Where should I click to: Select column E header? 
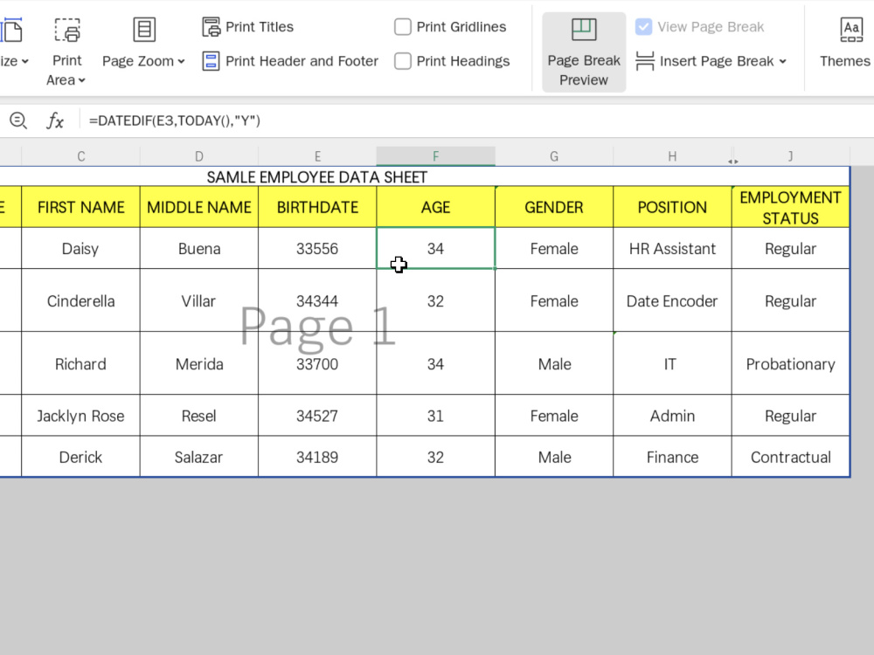pos(317,156)
